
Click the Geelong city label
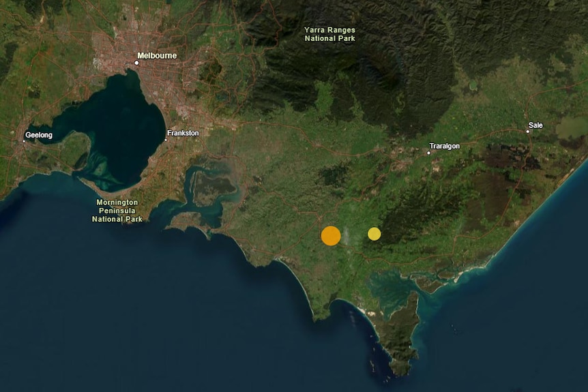coord(39,135)
